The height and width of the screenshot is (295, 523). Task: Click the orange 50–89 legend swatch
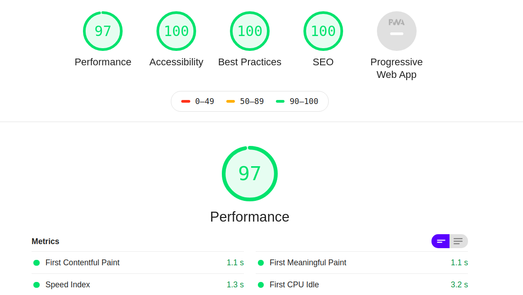[230, 101]
